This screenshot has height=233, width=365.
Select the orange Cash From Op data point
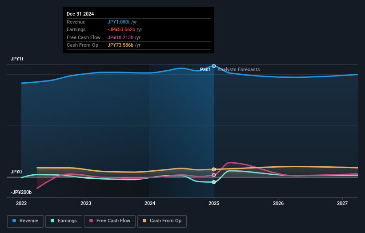[x=214, y=169]
